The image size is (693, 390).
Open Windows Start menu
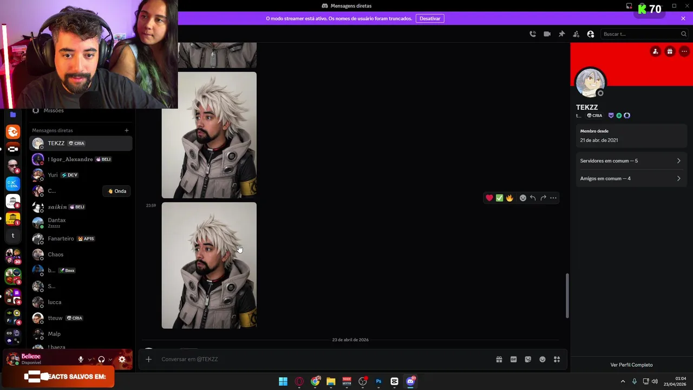(x=283, y=381)
